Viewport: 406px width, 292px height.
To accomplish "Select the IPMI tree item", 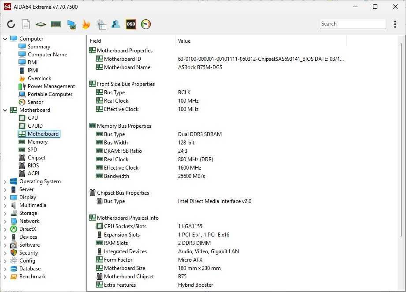I will click(x=33, y=70).
